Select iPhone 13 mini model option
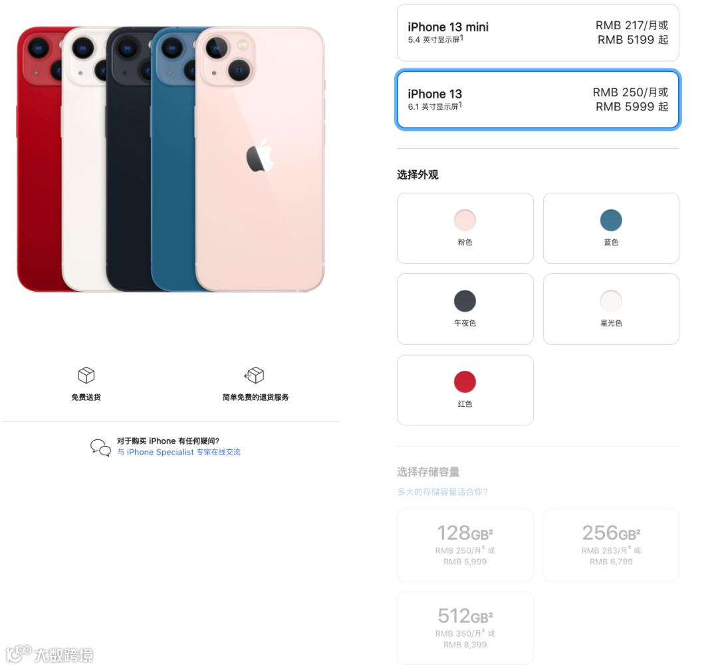Image resolution: width=718 pixels, height=668 pixels. click(538, 33)
